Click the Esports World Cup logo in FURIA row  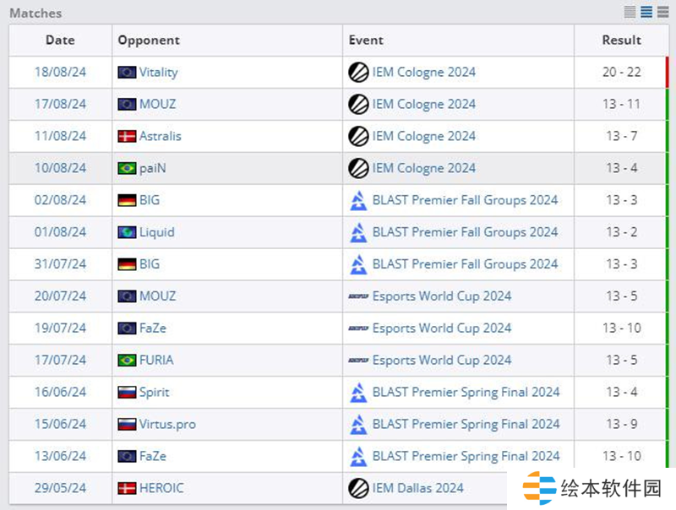pyautogui.click(x=358, y=361)
